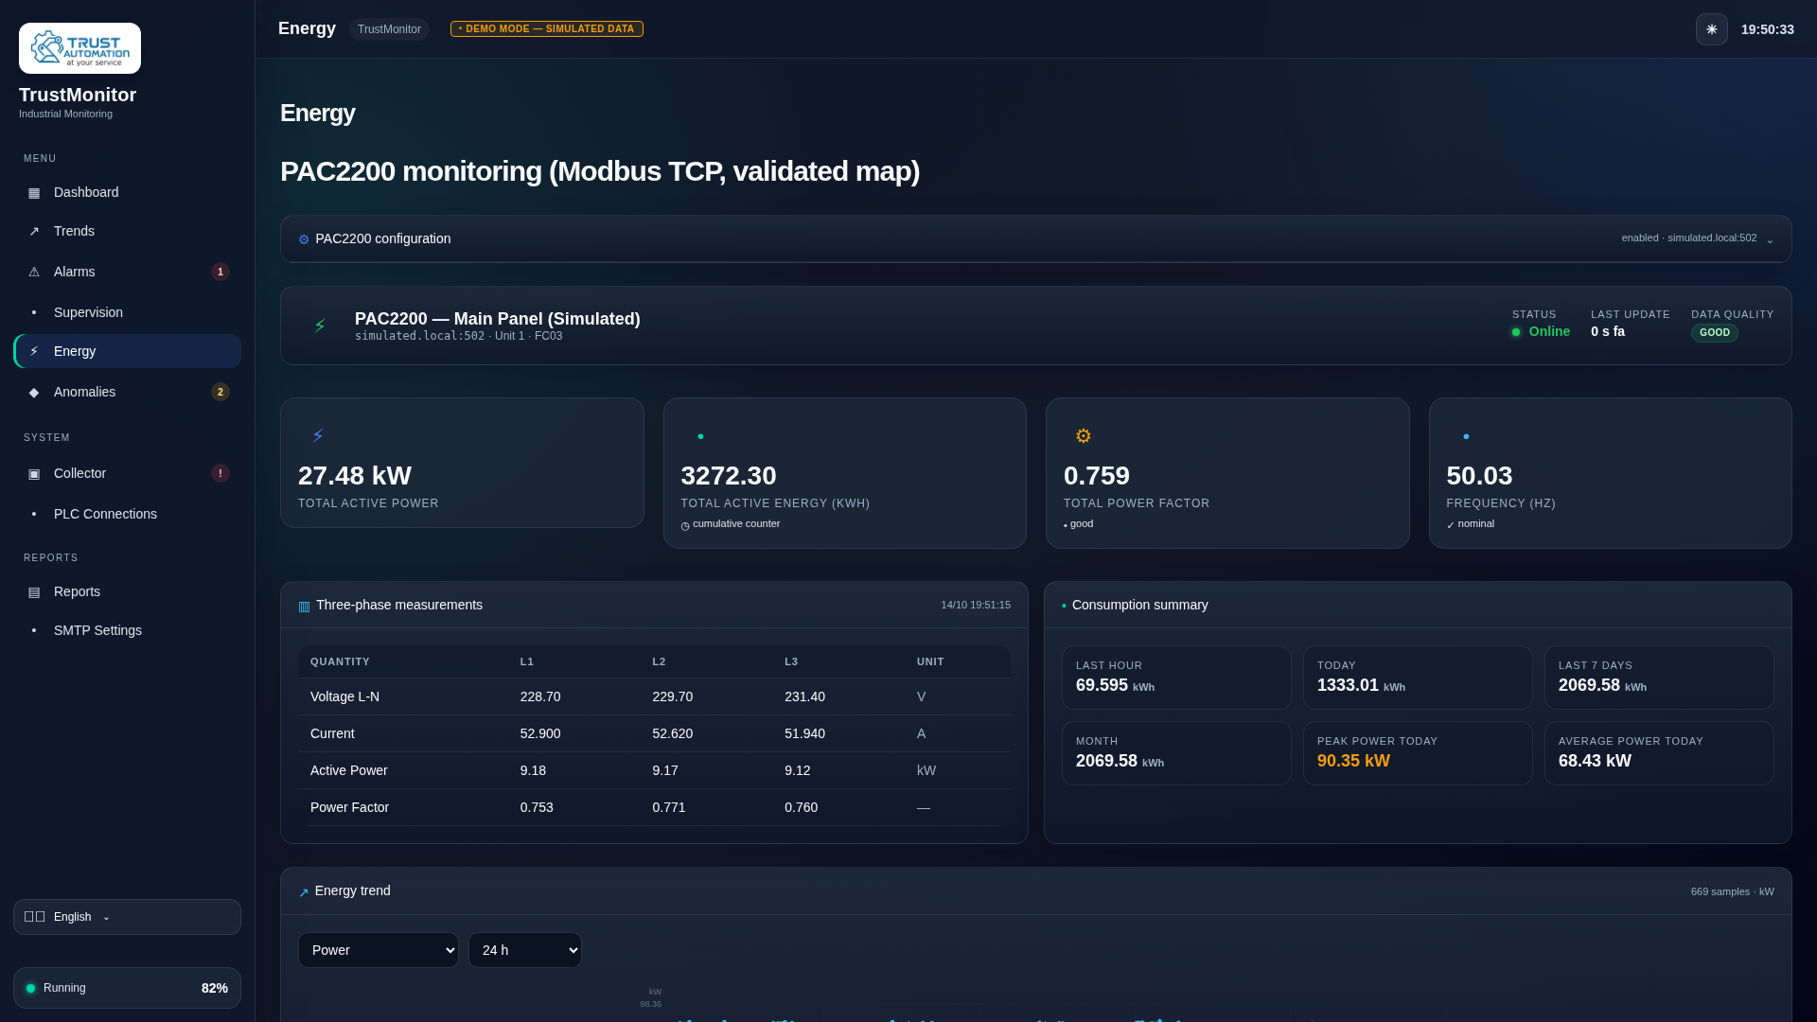This screenshot has height=1022, width=1817.
Task: Toggle the light/dark theme sun icon
Action: pyautogui.click(x=1711, y=29)
